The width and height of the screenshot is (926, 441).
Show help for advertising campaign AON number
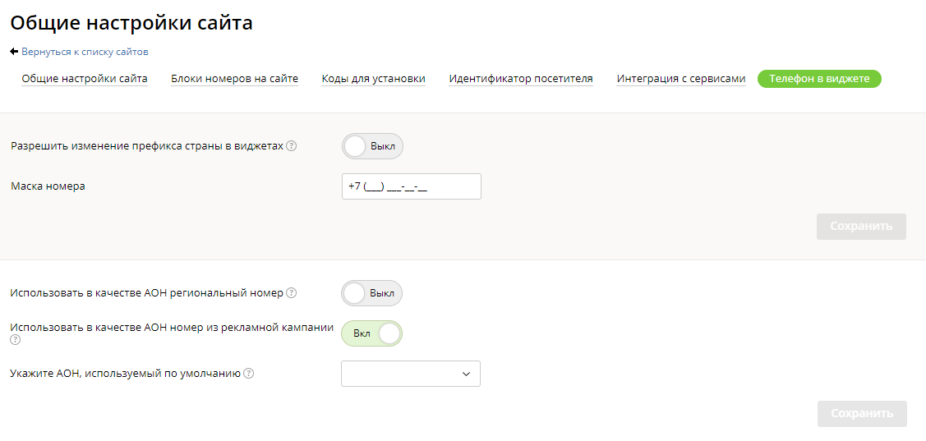15,339
